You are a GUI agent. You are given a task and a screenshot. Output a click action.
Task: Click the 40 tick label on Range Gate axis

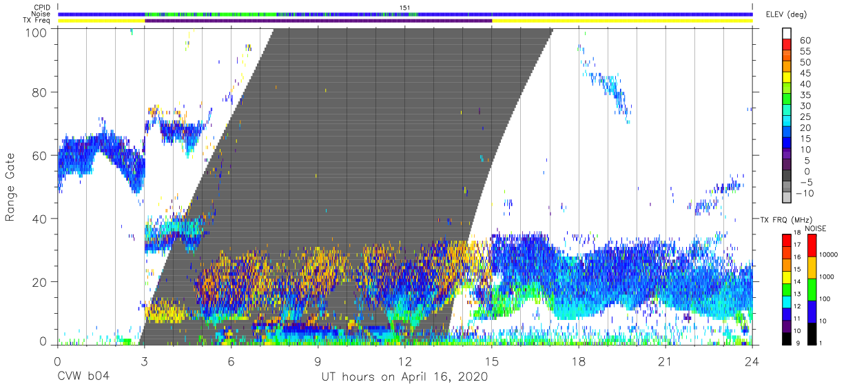pos(40,219)
